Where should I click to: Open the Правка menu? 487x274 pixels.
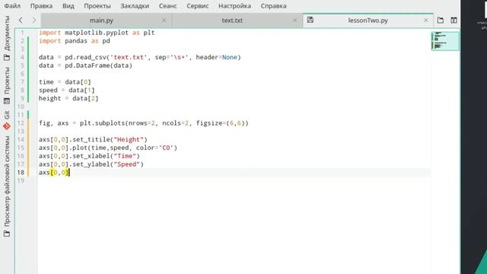pos(41,6)
